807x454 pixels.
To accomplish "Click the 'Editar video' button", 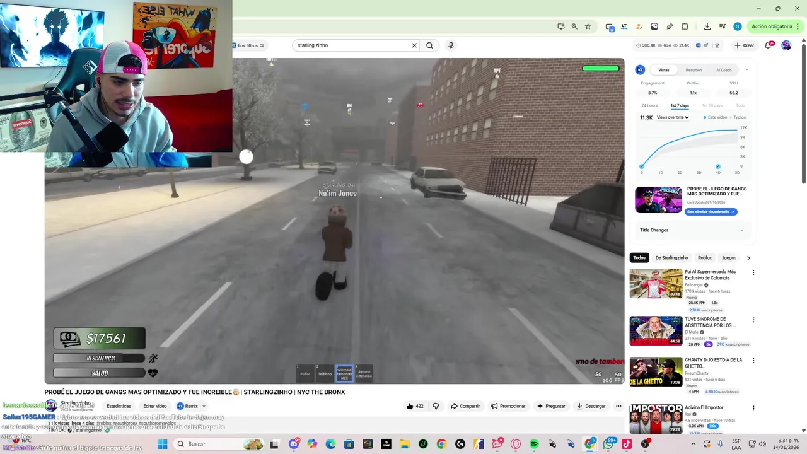I will click(x=155, y=406).
